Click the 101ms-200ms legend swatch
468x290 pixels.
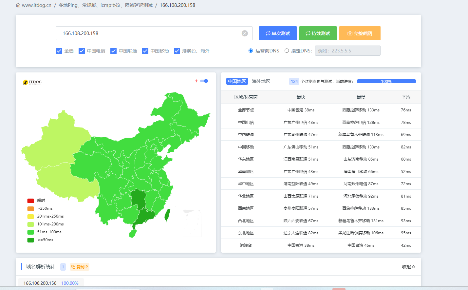[x=30, y=224]
